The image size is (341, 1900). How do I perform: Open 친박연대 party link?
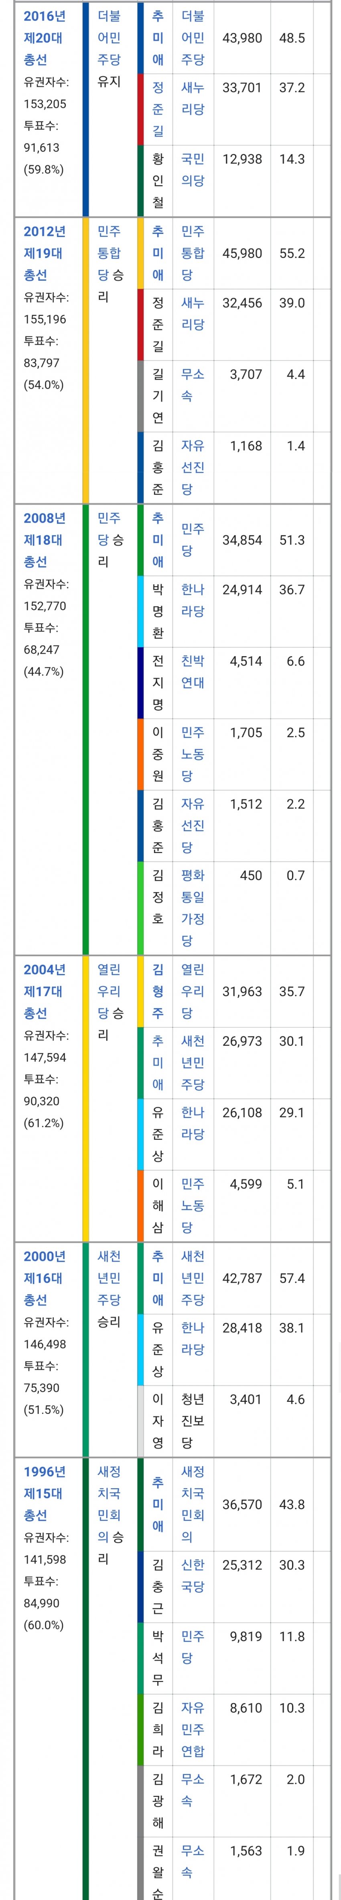[x=192, y=672]
